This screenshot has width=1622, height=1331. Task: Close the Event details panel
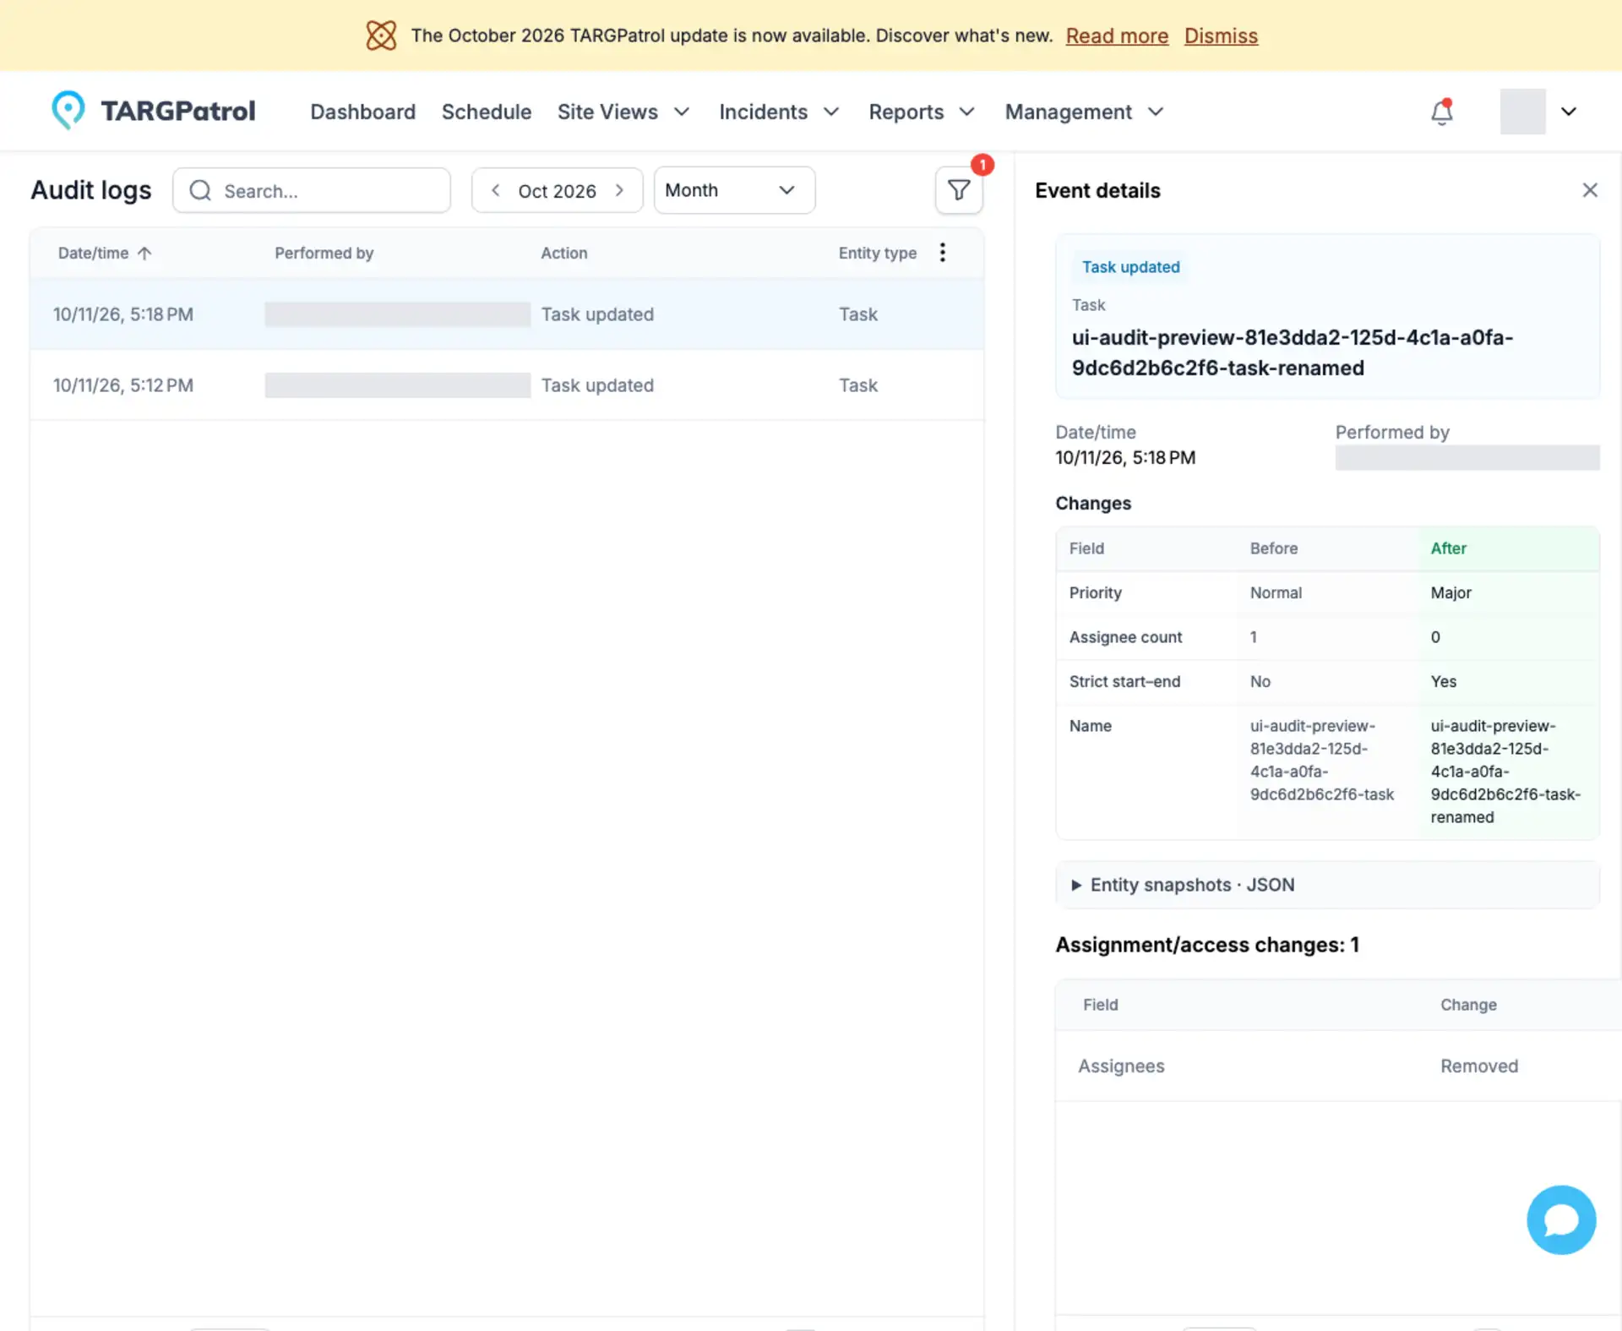coord(1590,190)
